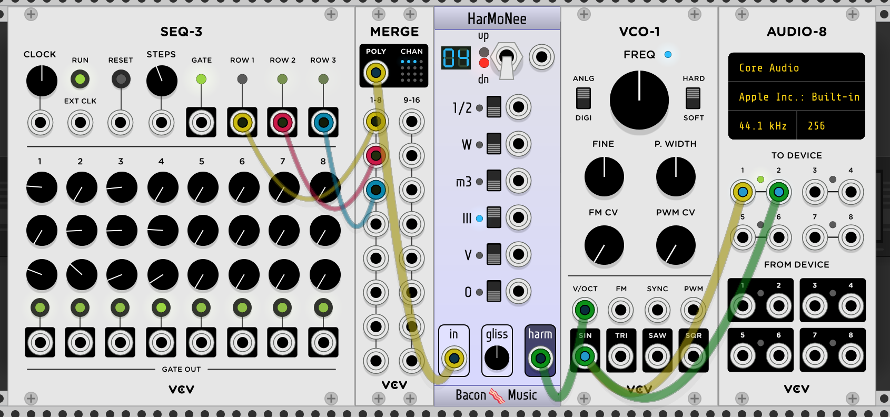Click the RUN button on SEQ-3
Screen dimensions: 890x417
click(x=80, y=80)
